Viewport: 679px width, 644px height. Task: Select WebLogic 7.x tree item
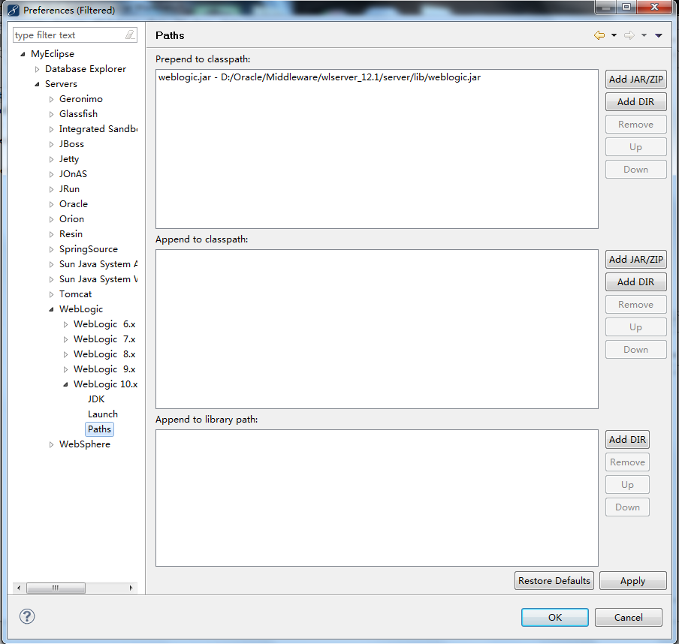pos(104,339)
